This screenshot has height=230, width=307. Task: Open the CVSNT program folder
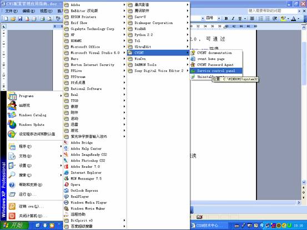[x=158, y=53]
